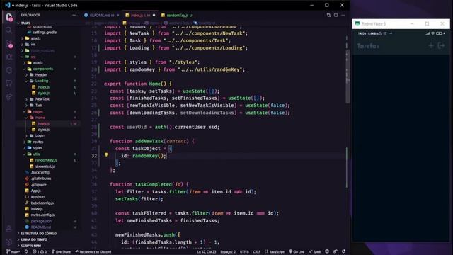Click the CRLF end of line indicator
453x255 pixels.
point(256,252)
